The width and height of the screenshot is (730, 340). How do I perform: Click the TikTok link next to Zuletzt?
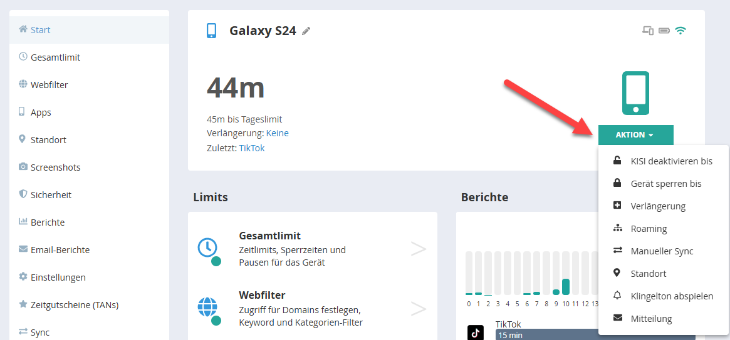(x=252, y=148)
